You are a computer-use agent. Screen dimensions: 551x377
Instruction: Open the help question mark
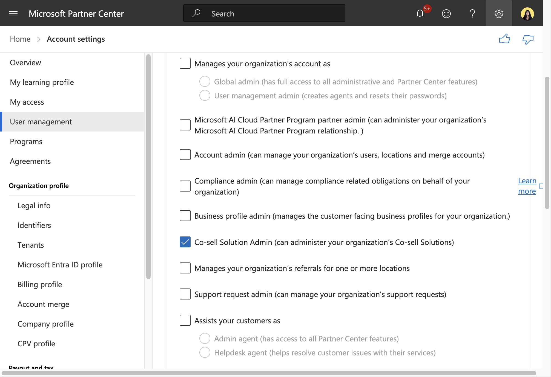(472, 13)
